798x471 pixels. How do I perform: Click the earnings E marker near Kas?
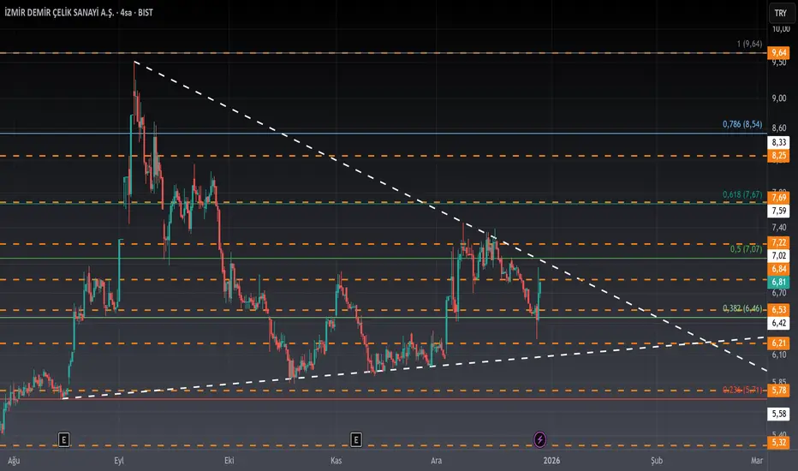(356, 439)
